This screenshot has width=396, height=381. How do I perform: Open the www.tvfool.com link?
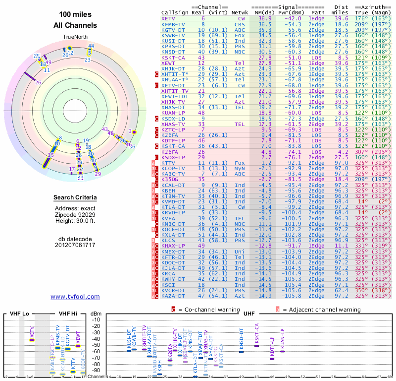(x=75, y=297)
